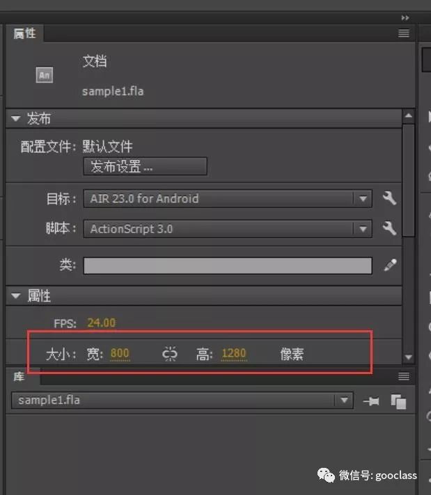Open the 库 panel options menu
431x495 pixels.
(x=403, y=376)
